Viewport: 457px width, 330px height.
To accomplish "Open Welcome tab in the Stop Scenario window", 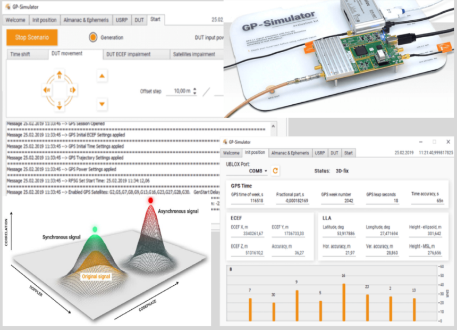I will pos(15,20).
